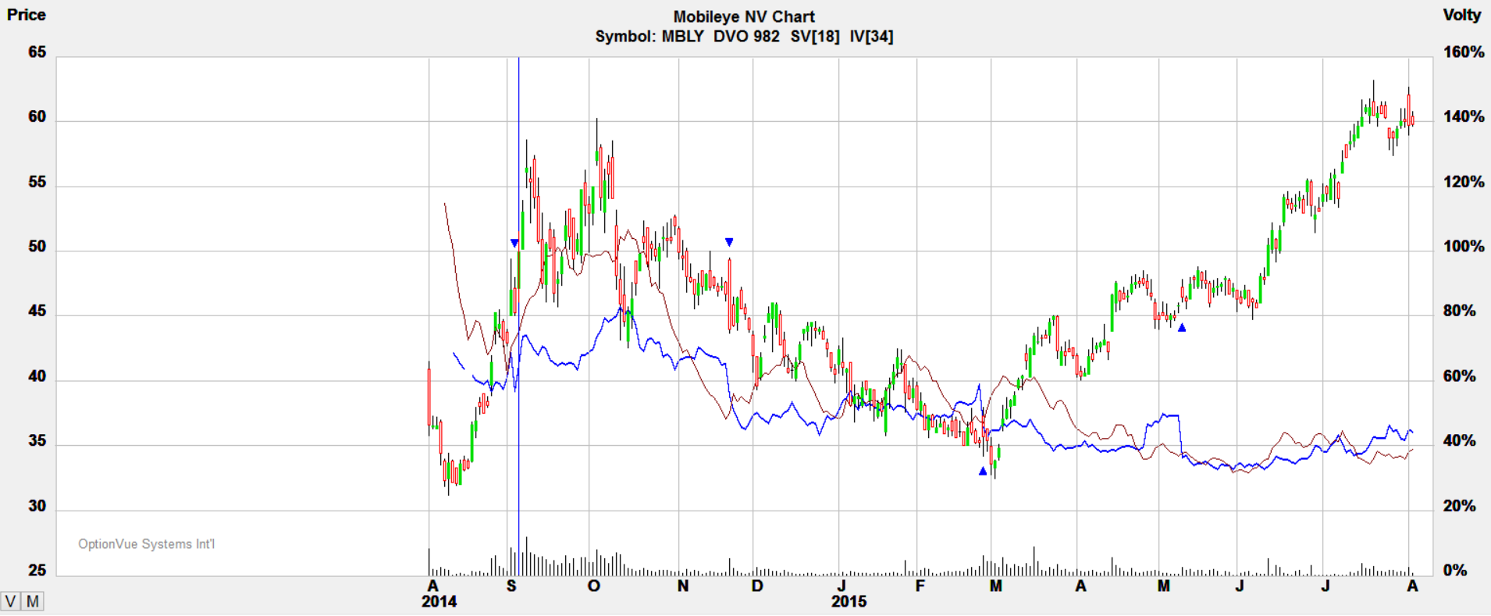1491x616 pixels.
Task: Click the O (October) month label
Action: pyautogui.click(x=594, y=586)
